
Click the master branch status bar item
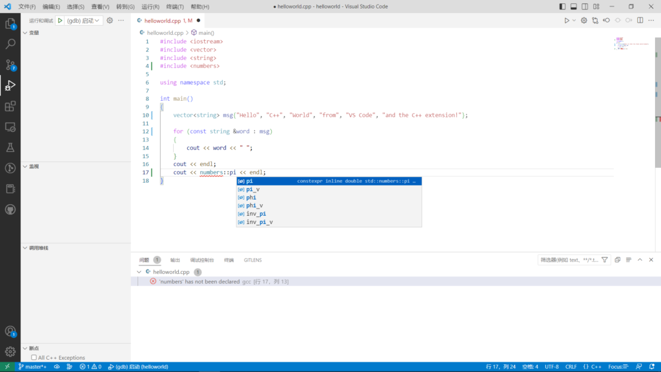[32, 367]
